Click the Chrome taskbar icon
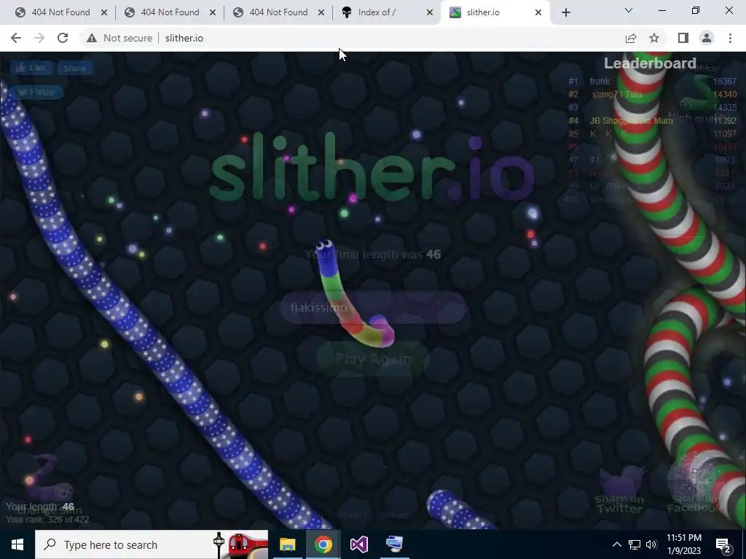 click(323, 544)
